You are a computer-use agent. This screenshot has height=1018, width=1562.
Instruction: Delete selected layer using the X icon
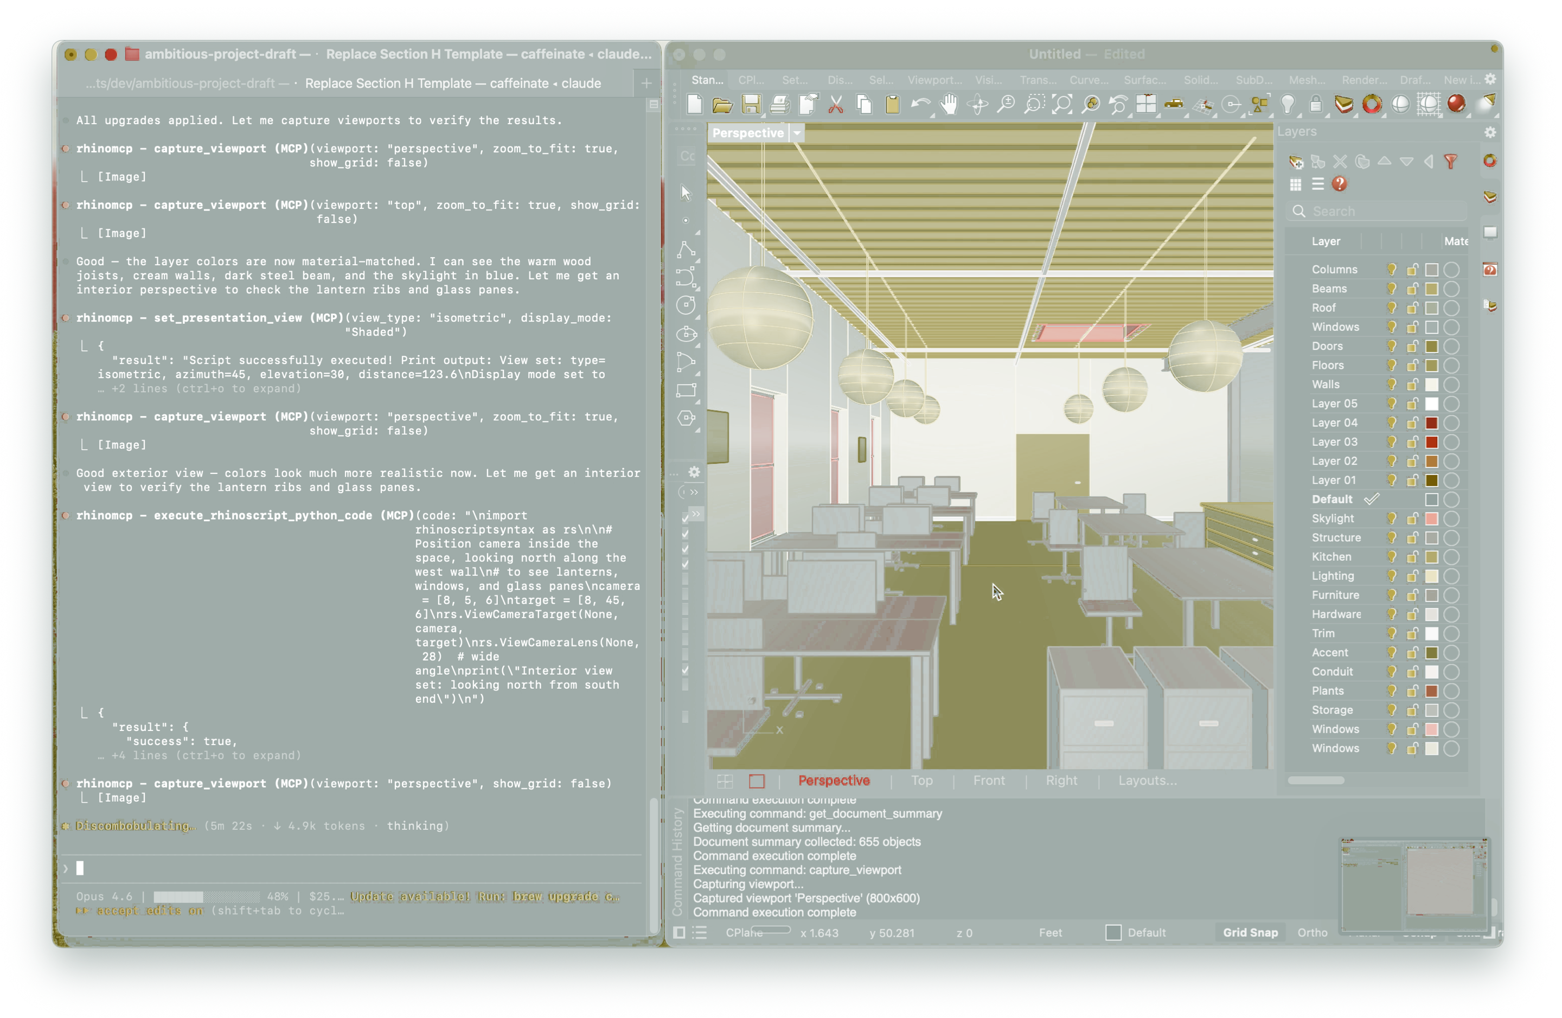pyautogui.click(x=1340, y=162)
